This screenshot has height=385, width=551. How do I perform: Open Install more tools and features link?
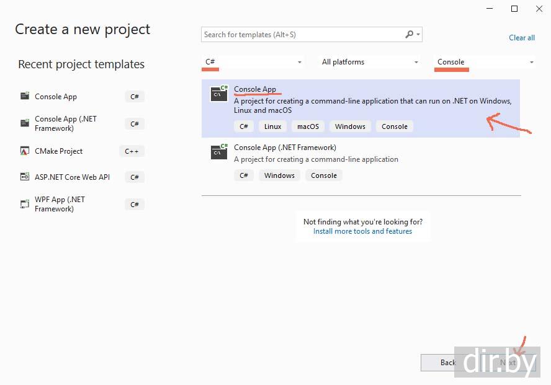point(362,231)
